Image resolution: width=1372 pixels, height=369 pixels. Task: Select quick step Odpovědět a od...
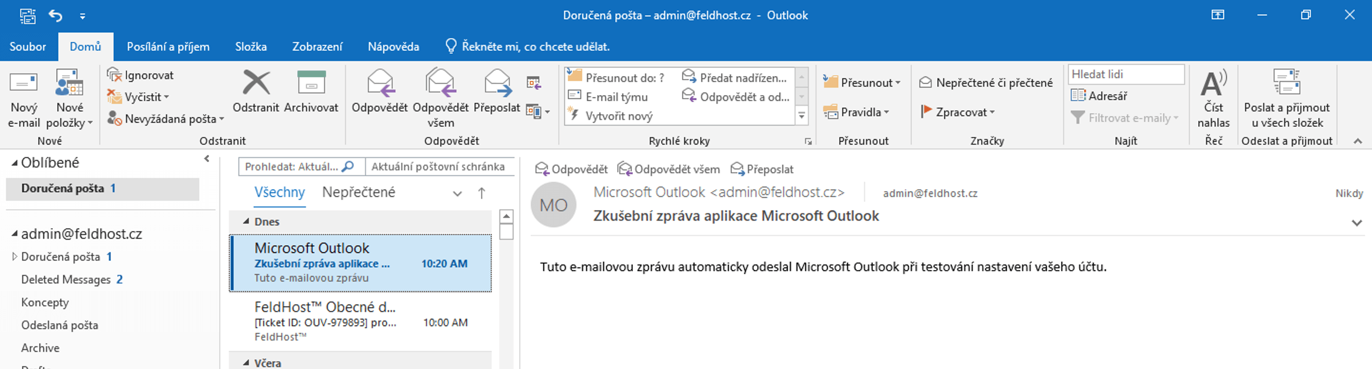(x=736, y=97)
